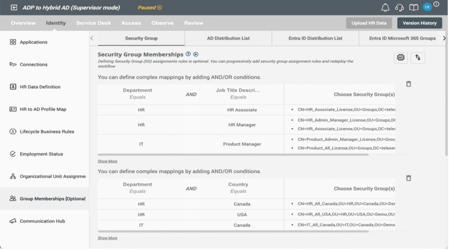Open HR Data Definition in the sidebar
This screenshot has height=250, width=449.
40,87
